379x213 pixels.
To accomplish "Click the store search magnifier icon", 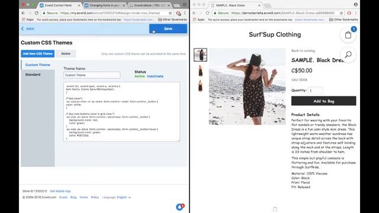I will 348,54.
